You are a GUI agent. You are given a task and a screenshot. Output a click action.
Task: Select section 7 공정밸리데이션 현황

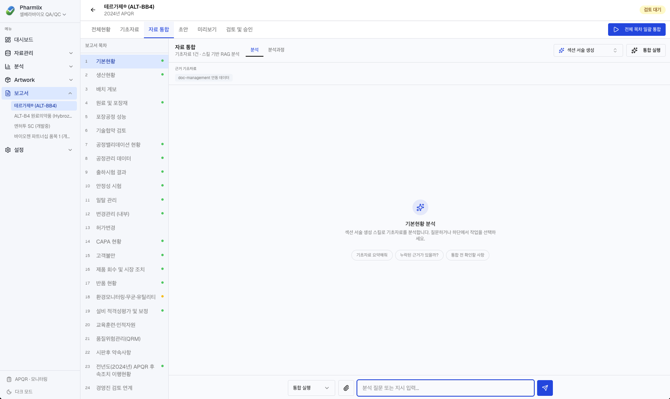pos(125,145)
